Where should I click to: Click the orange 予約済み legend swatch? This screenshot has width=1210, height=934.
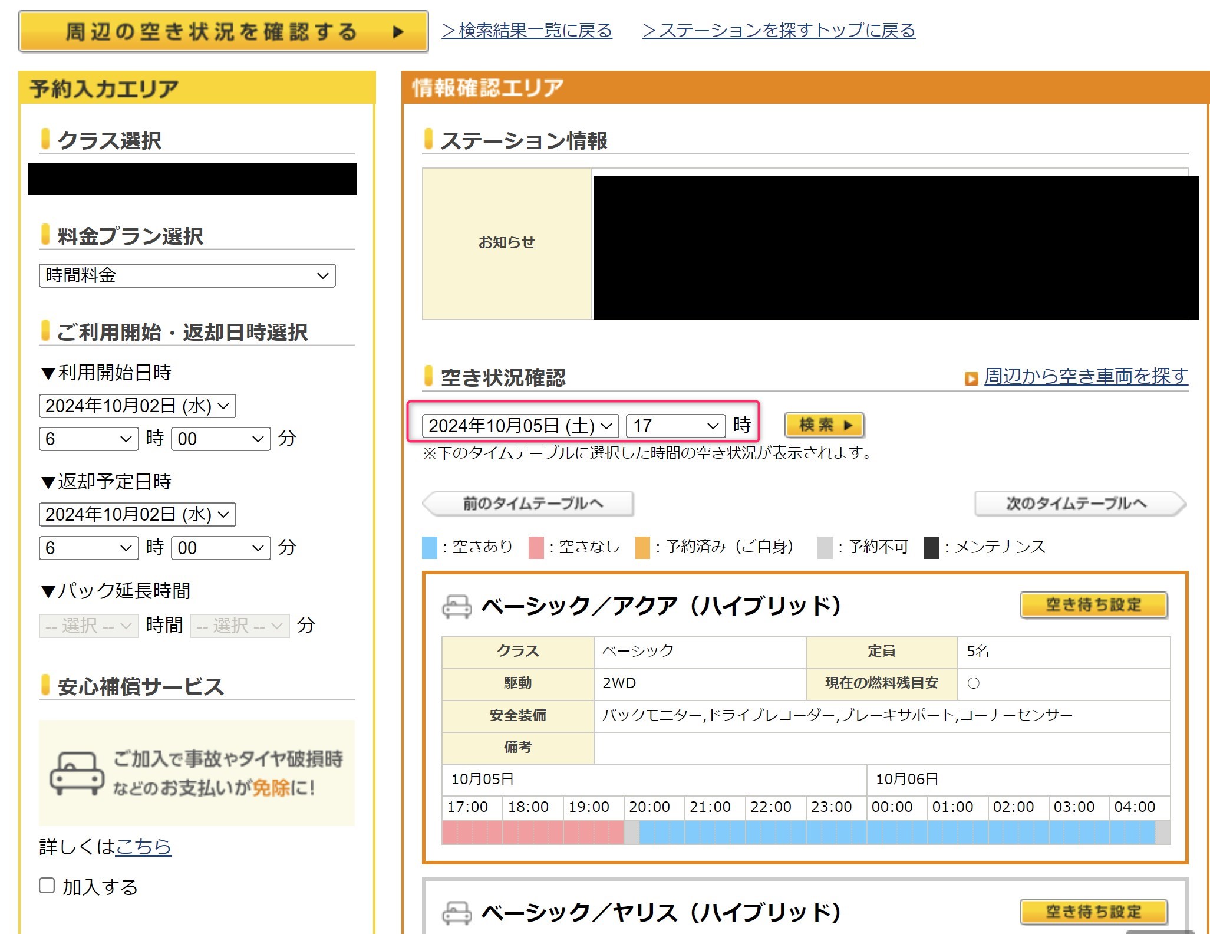pos(642,547)
